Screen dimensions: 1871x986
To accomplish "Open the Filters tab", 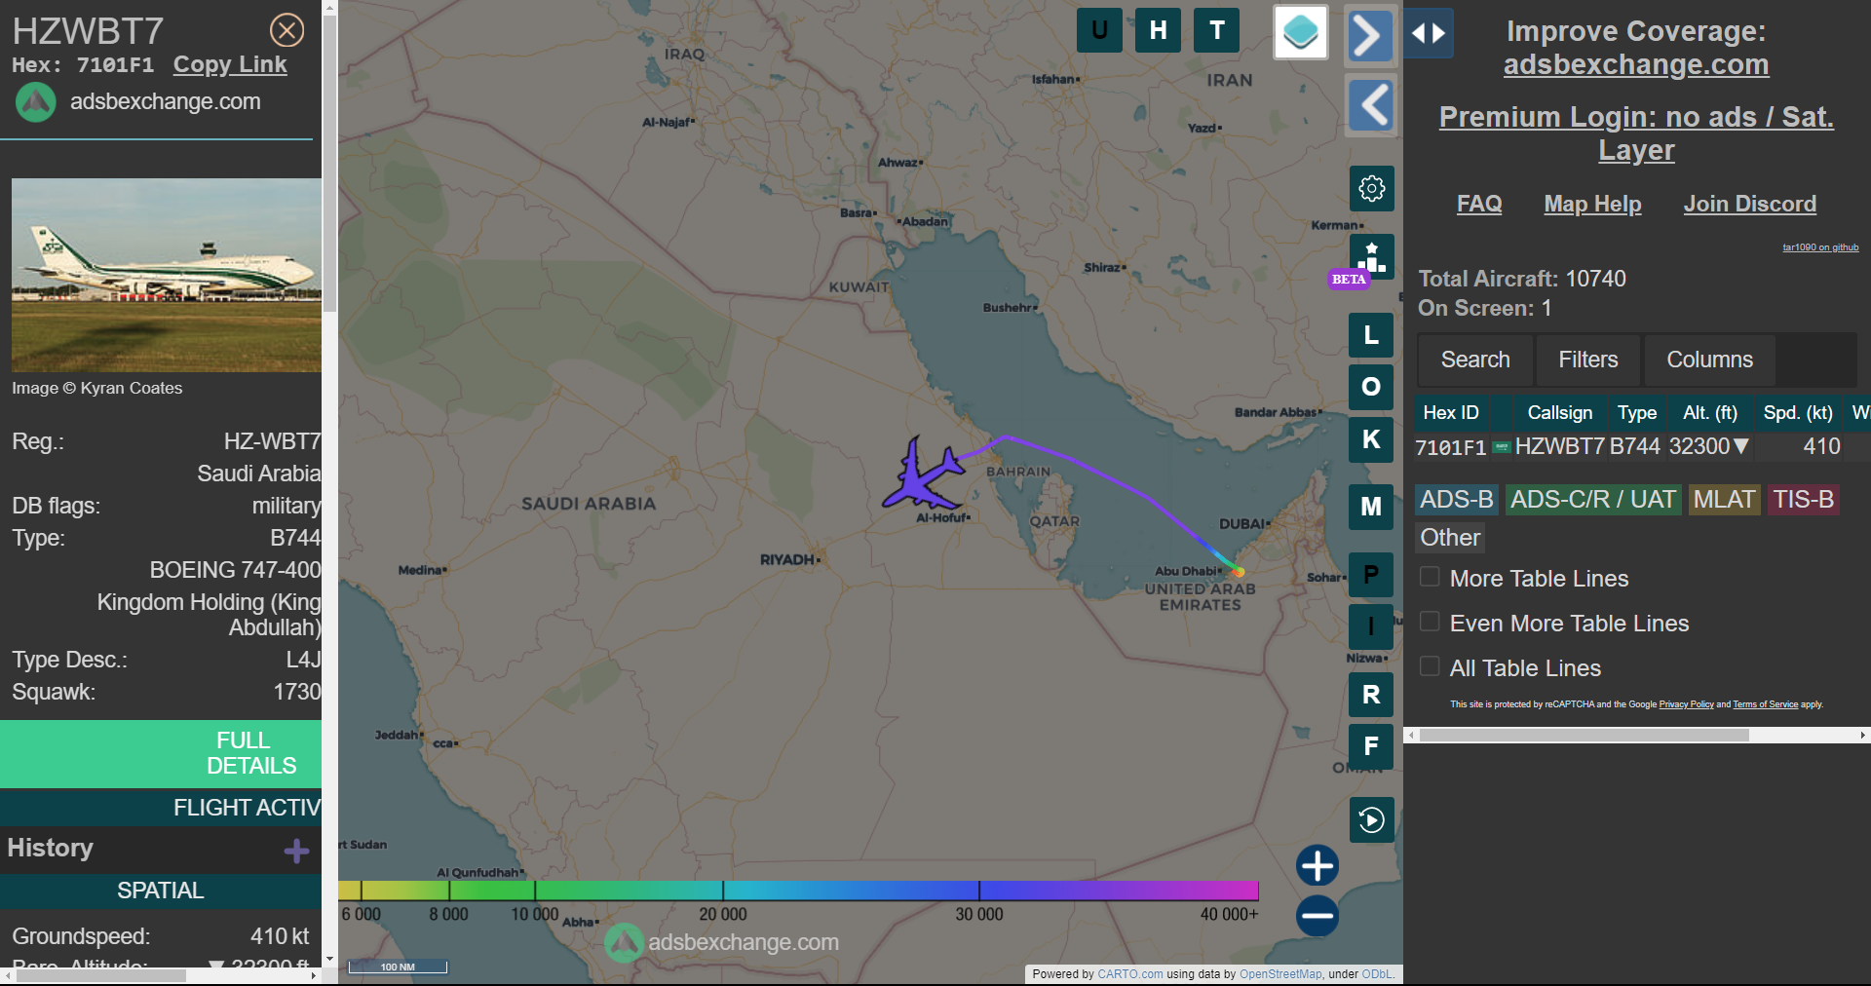I will 1588,360.
